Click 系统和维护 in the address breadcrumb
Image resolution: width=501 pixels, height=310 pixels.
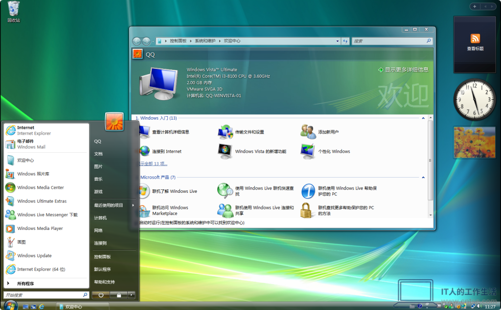click(x=205, y=41)
